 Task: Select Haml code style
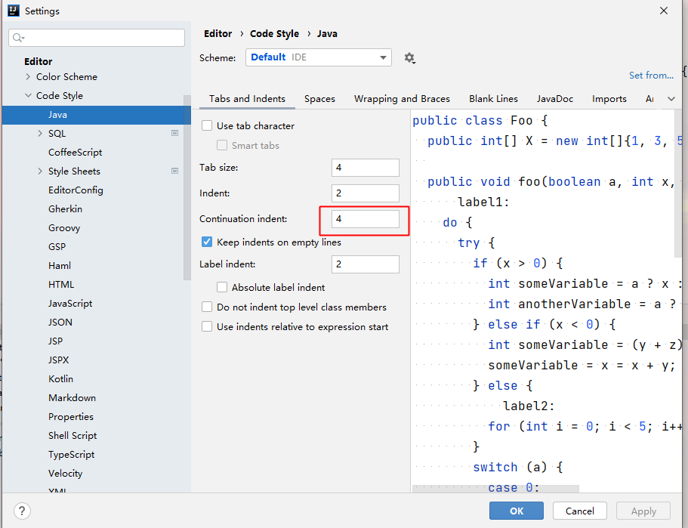pos(59,266)
